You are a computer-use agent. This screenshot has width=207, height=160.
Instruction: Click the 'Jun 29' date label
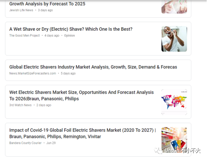pyautogui.click(x=51, y=143)
